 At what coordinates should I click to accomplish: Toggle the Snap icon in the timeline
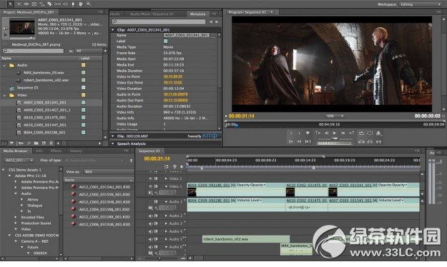(x=167, y=166)
